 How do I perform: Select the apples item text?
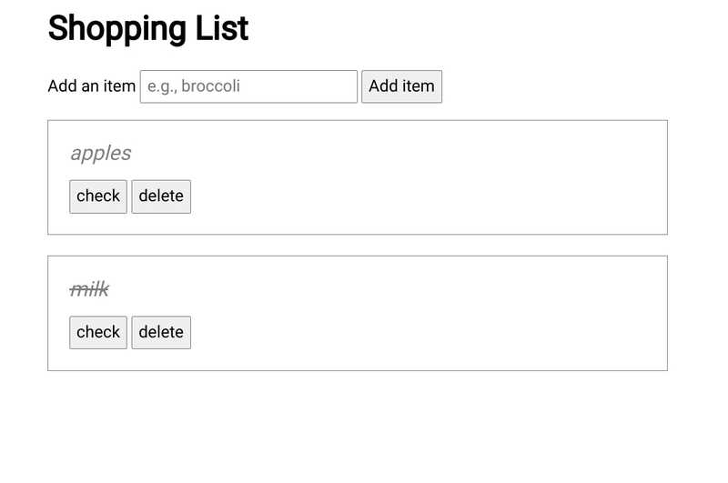pyautogui.click(x=101, y=153)
